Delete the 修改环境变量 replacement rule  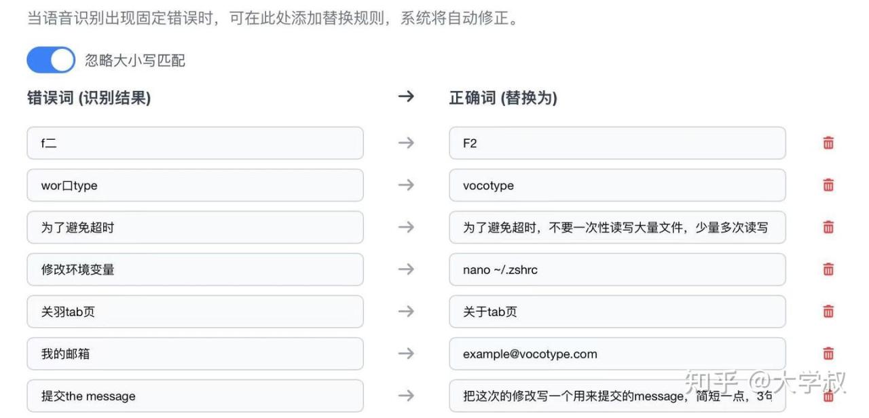[x=828, y=269]
